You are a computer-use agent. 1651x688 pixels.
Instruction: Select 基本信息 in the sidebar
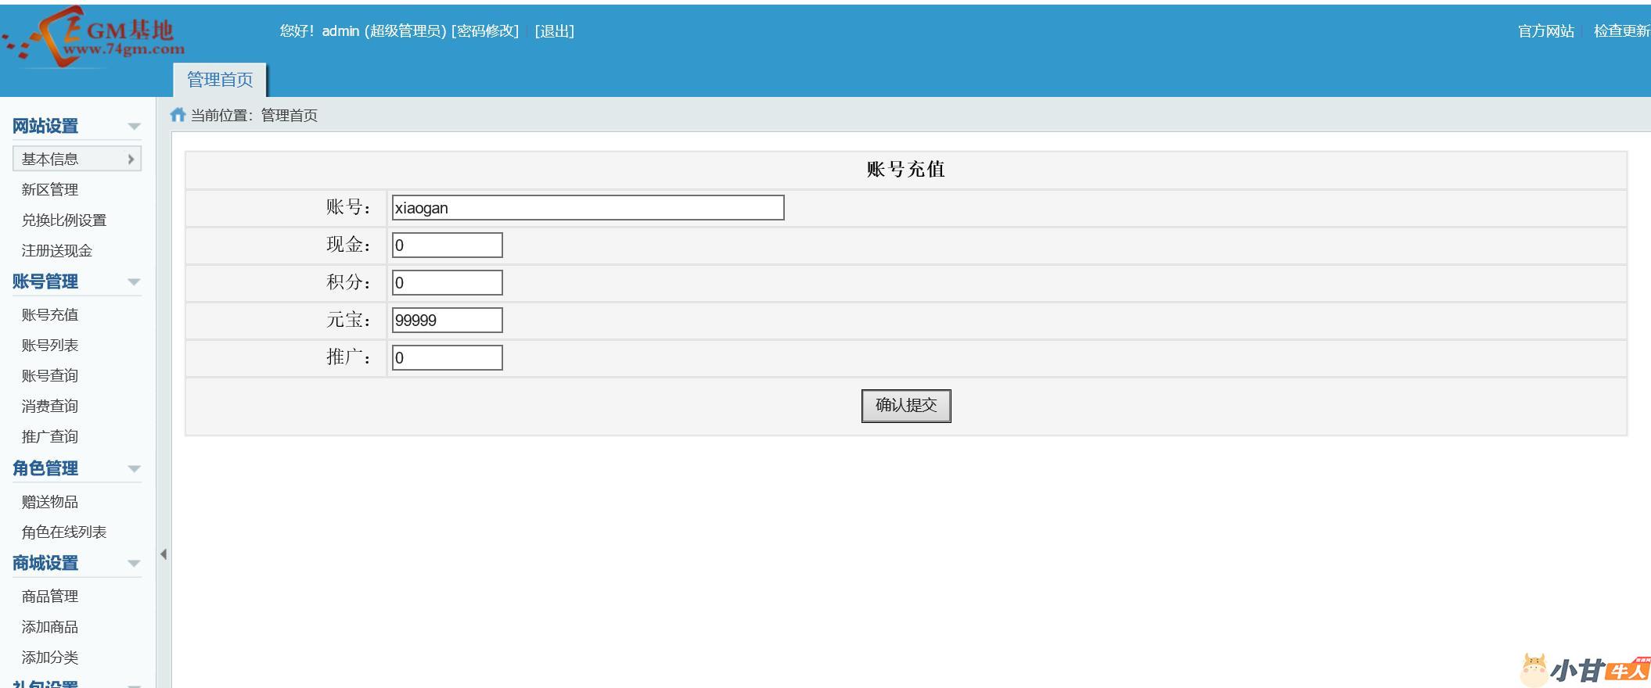(x=77, y=159)
